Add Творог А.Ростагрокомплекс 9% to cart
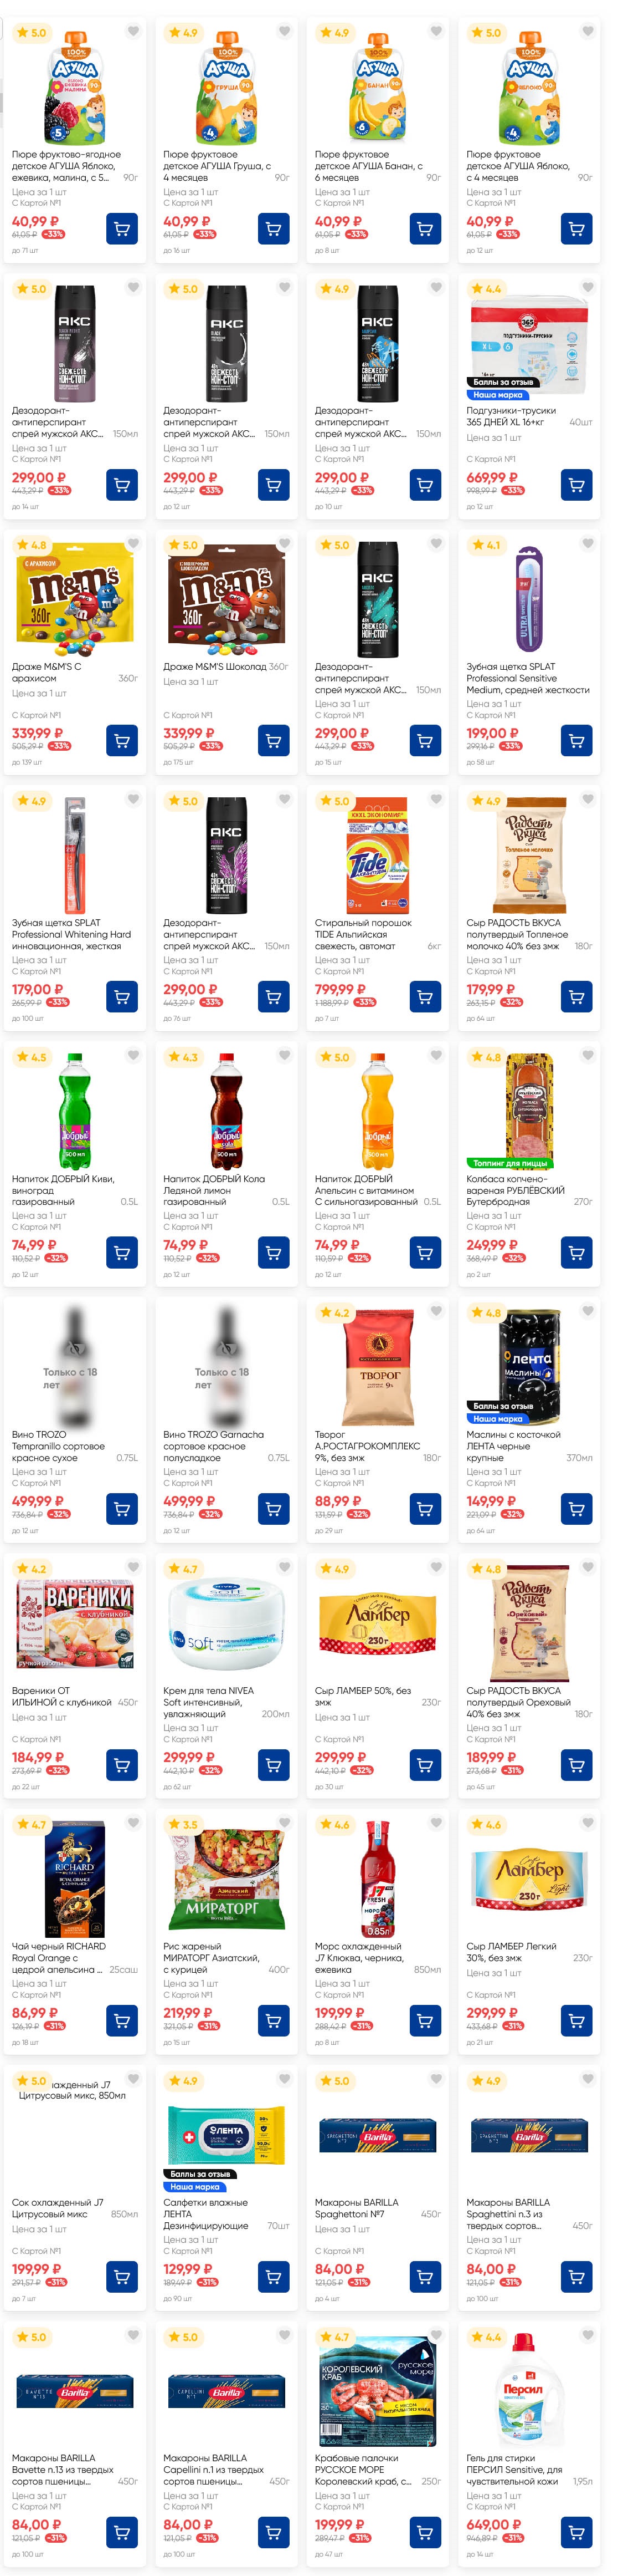Viewport: 618px width, 2576px height. tap(425, 1508)
